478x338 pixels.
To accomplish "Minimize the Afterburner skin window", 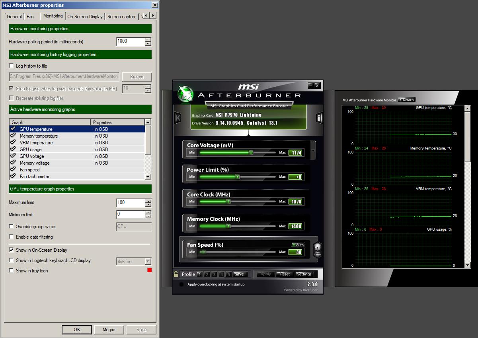I will tap(311, 85).
